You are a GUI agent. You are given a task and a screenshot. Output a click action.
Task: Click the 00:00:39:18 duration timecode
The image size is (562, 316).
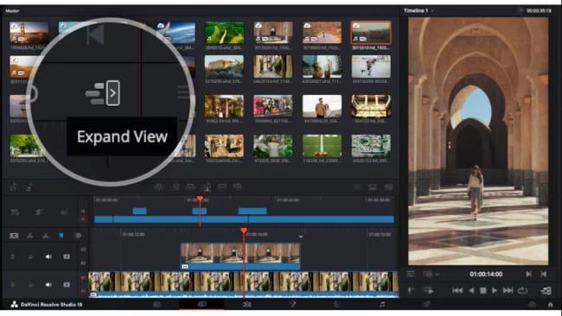(x=539, y=10)
